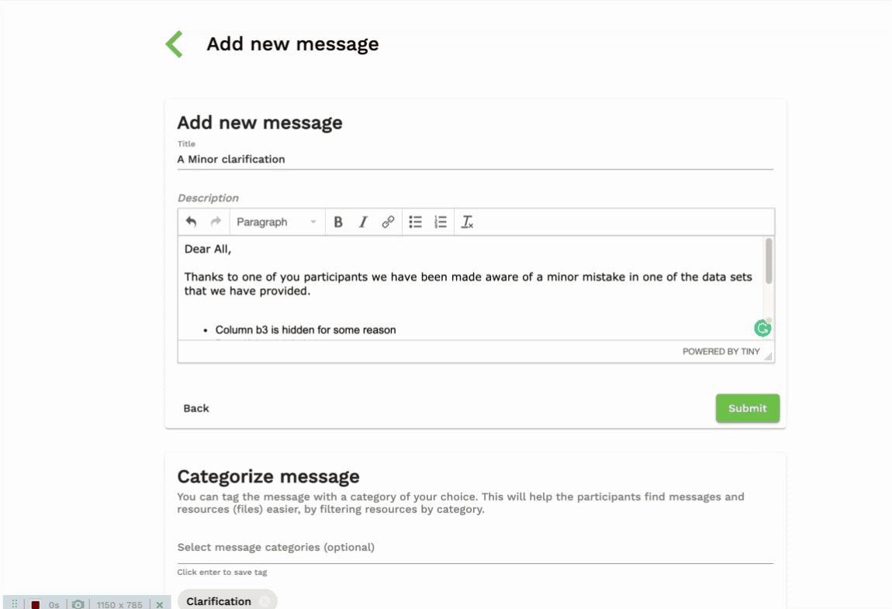The height and width of the screenshot is (609, 892).
Task: Click the green back arrow icon
Action: [175, 44]
